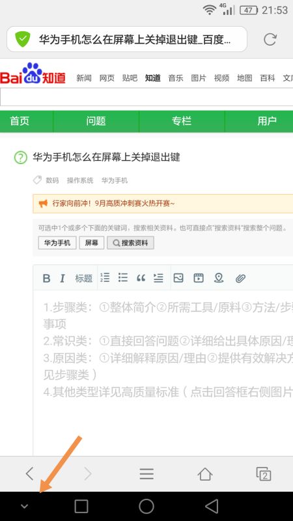Screen dimensions: 293x521
Task: Tap the green question mark icon
Action: pos(21,158)
